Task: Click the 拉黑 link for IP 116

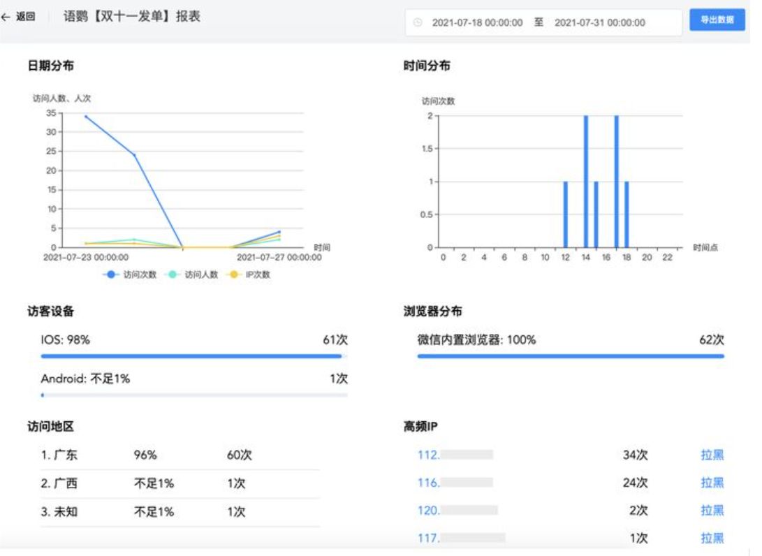Action: pos(712,483)
